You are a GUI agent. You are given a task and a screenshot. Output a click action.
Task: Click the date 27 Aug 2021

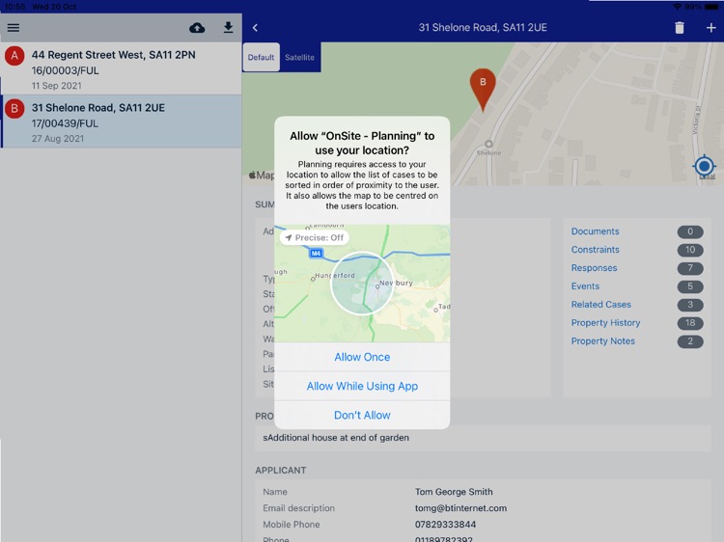click(58, 138)
